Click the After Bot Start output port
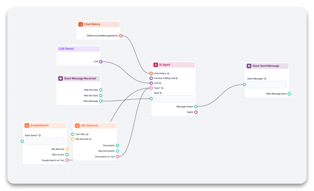 [101, 95]
